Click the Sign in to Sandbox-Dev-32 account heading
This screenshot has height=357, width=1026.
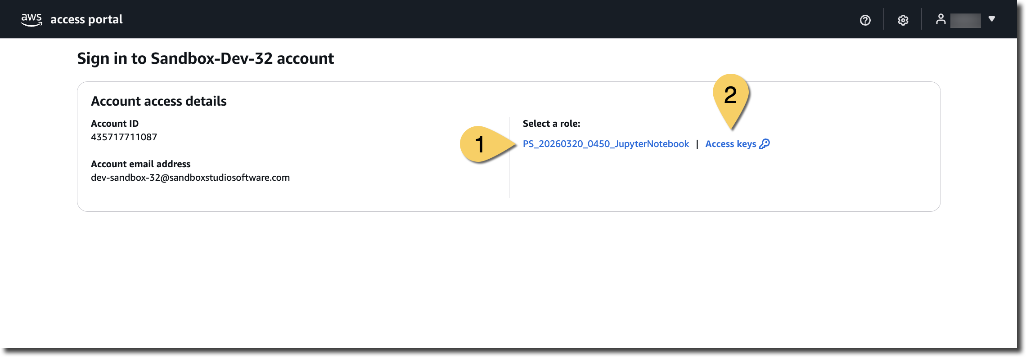point(205,58)
